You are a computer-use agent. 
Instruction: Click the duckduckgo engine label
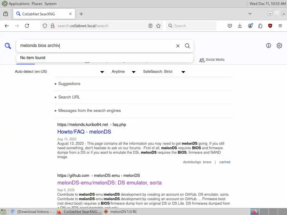(x=192, y=162)
